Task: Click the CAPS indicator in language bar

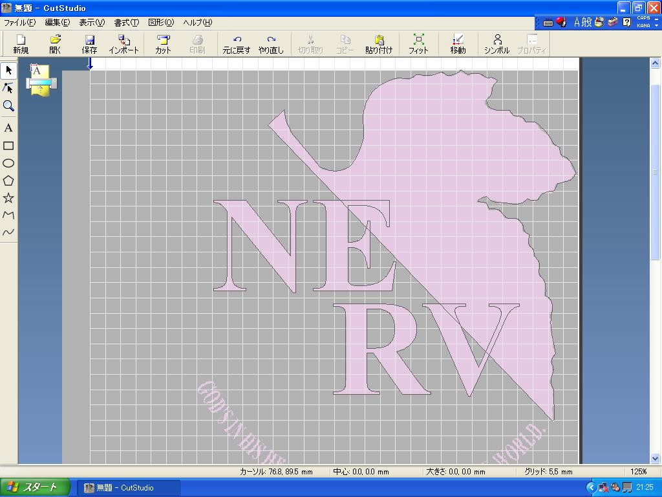Action: pos(643,18)
